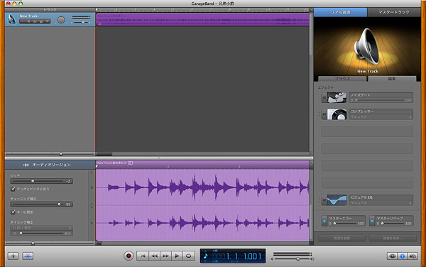426x267 pixels.
Task: Open the media browser button
Action: [x=413, y=256]
